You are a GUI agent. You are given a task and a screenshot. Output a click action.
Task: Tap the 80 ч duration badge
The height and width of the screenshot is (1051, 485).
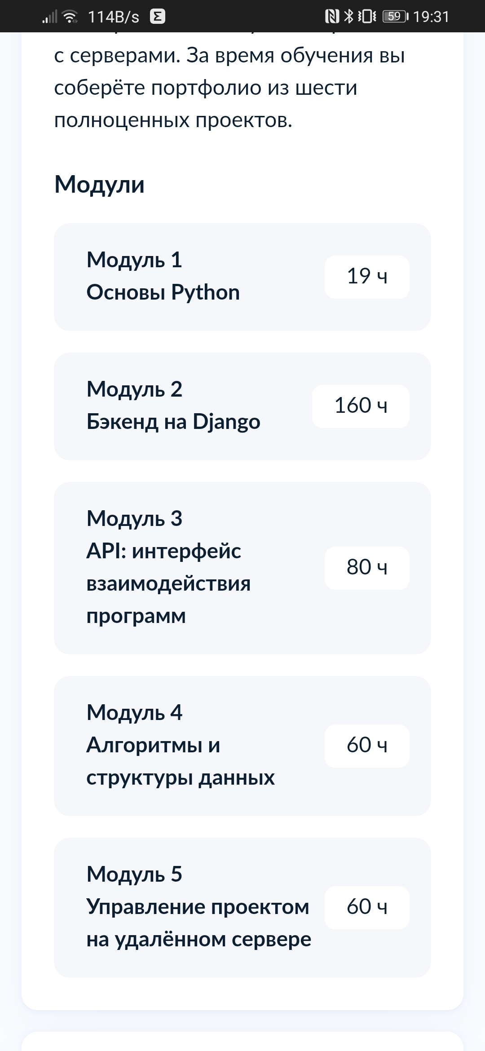[x=367, y=568]
